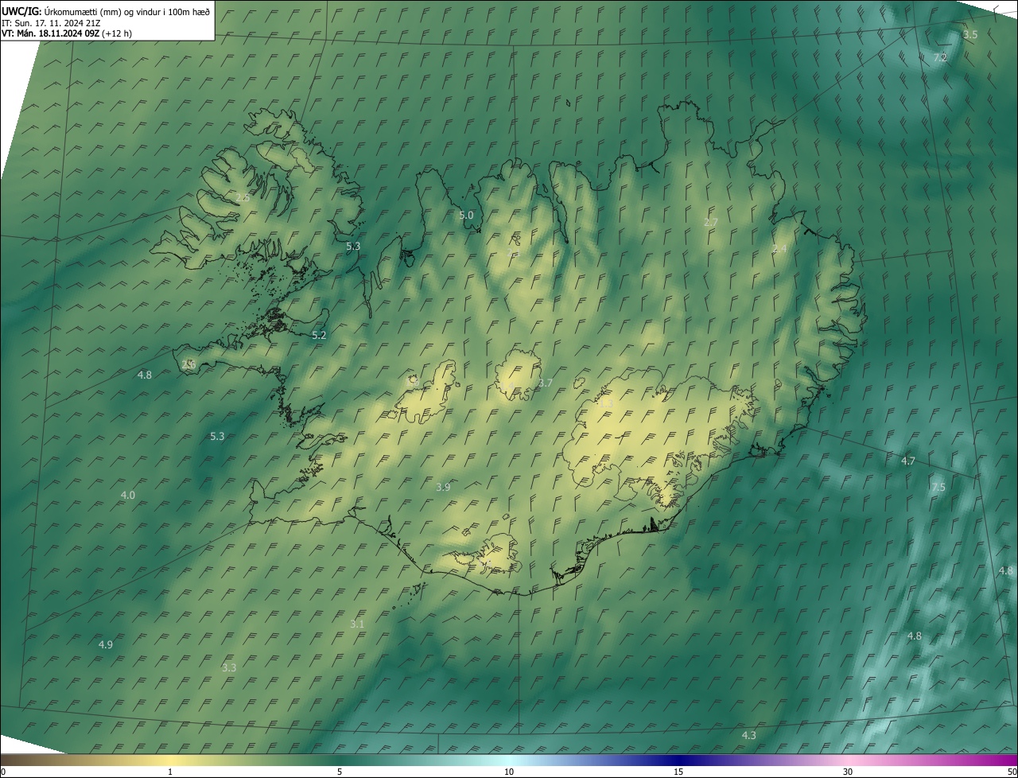Click the 5.0 value label on the map
1018x778 pixels.
click(466, 216)
